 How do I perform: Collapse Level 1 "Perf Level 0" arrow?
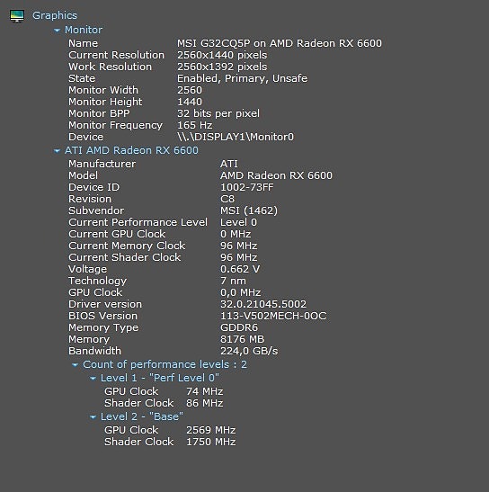click(93, 379)
